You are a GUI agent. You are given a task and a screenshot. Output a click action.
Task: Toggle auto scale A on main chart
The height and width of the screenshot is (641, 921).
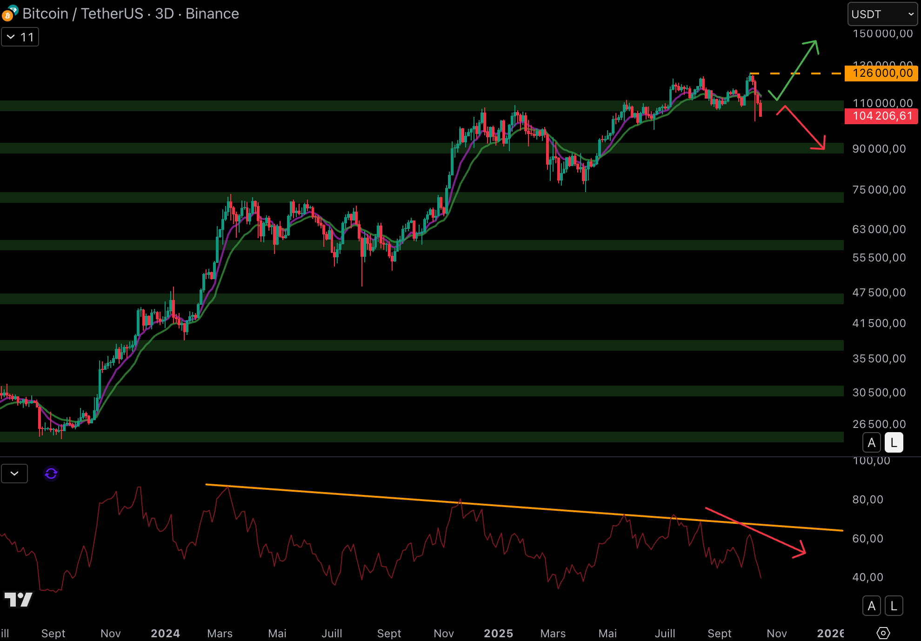(872, 443)
